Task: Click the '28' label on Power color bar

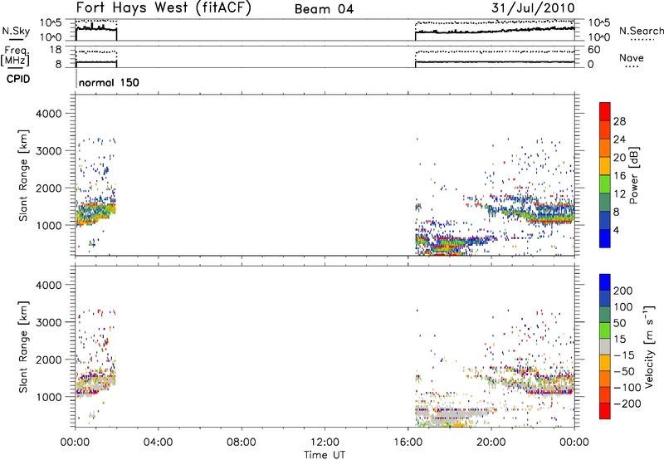Action: click(619, 121)
